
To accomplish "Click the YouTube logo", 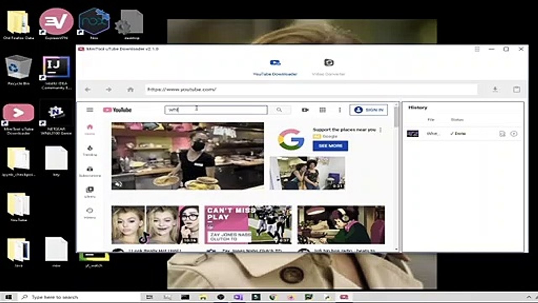I will click(117, 110).
